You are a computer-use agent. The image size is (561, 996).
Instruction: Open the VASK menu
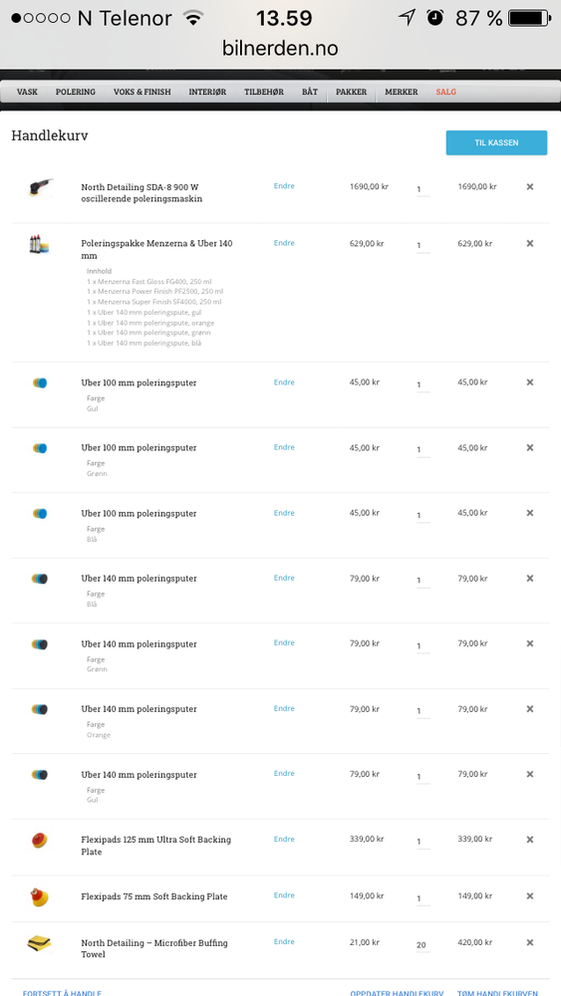click(x=27, y=92)
